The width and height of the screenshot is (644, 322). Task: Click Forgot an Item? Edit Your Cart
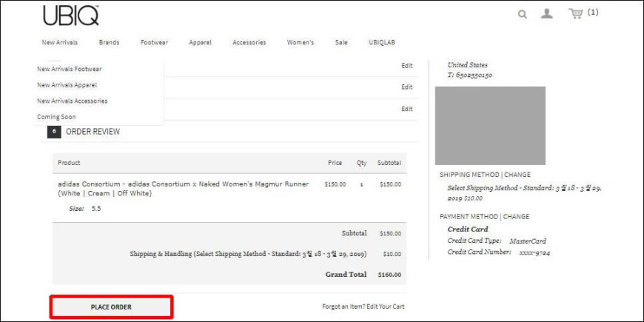[x=363, y=306]
